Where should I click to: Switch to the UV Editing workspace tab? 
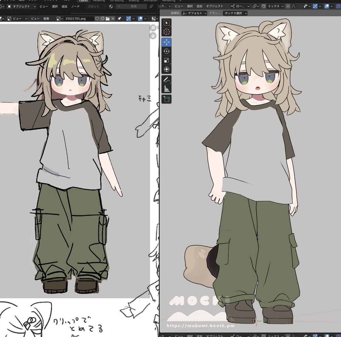(x=117, y=1)
